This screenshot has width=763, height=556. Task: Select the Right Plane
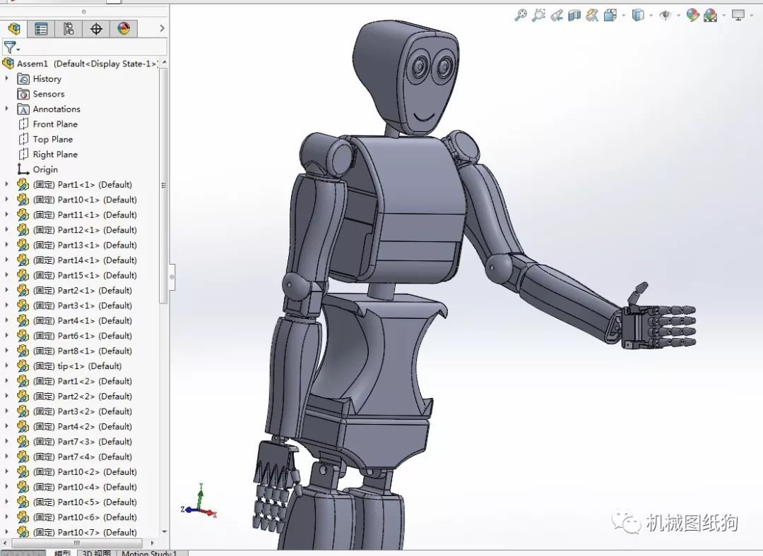coord(48,154)
